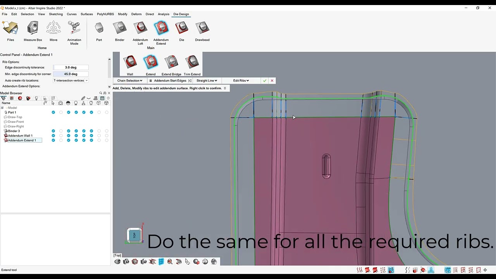
Task: Open the File menu
Action: 5,14
